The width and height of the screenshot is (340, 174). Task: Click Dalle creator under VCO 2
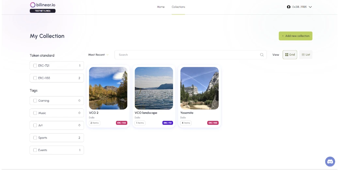pyautogui.click(x=92, y=118)
